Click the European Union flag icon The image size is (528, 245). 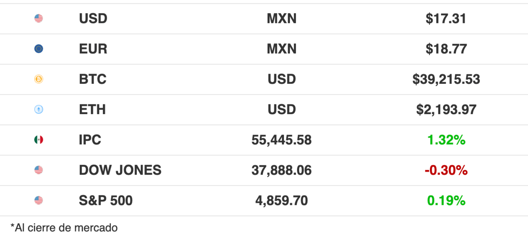pos(38,49)
